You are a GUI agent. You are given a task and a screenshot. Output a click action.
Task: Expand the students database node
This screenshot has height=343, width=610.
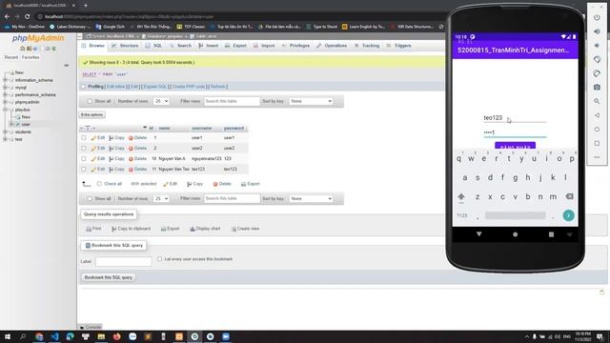[x=5, y=131]
